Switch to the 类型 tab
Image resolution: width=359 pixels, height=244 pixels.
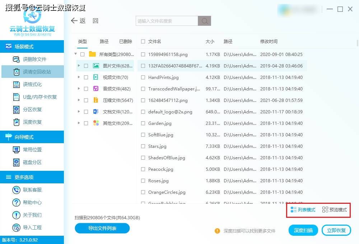tap(83, 41)
